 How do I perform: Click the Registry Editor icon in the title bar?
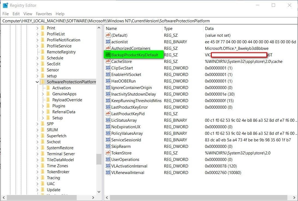5,5
